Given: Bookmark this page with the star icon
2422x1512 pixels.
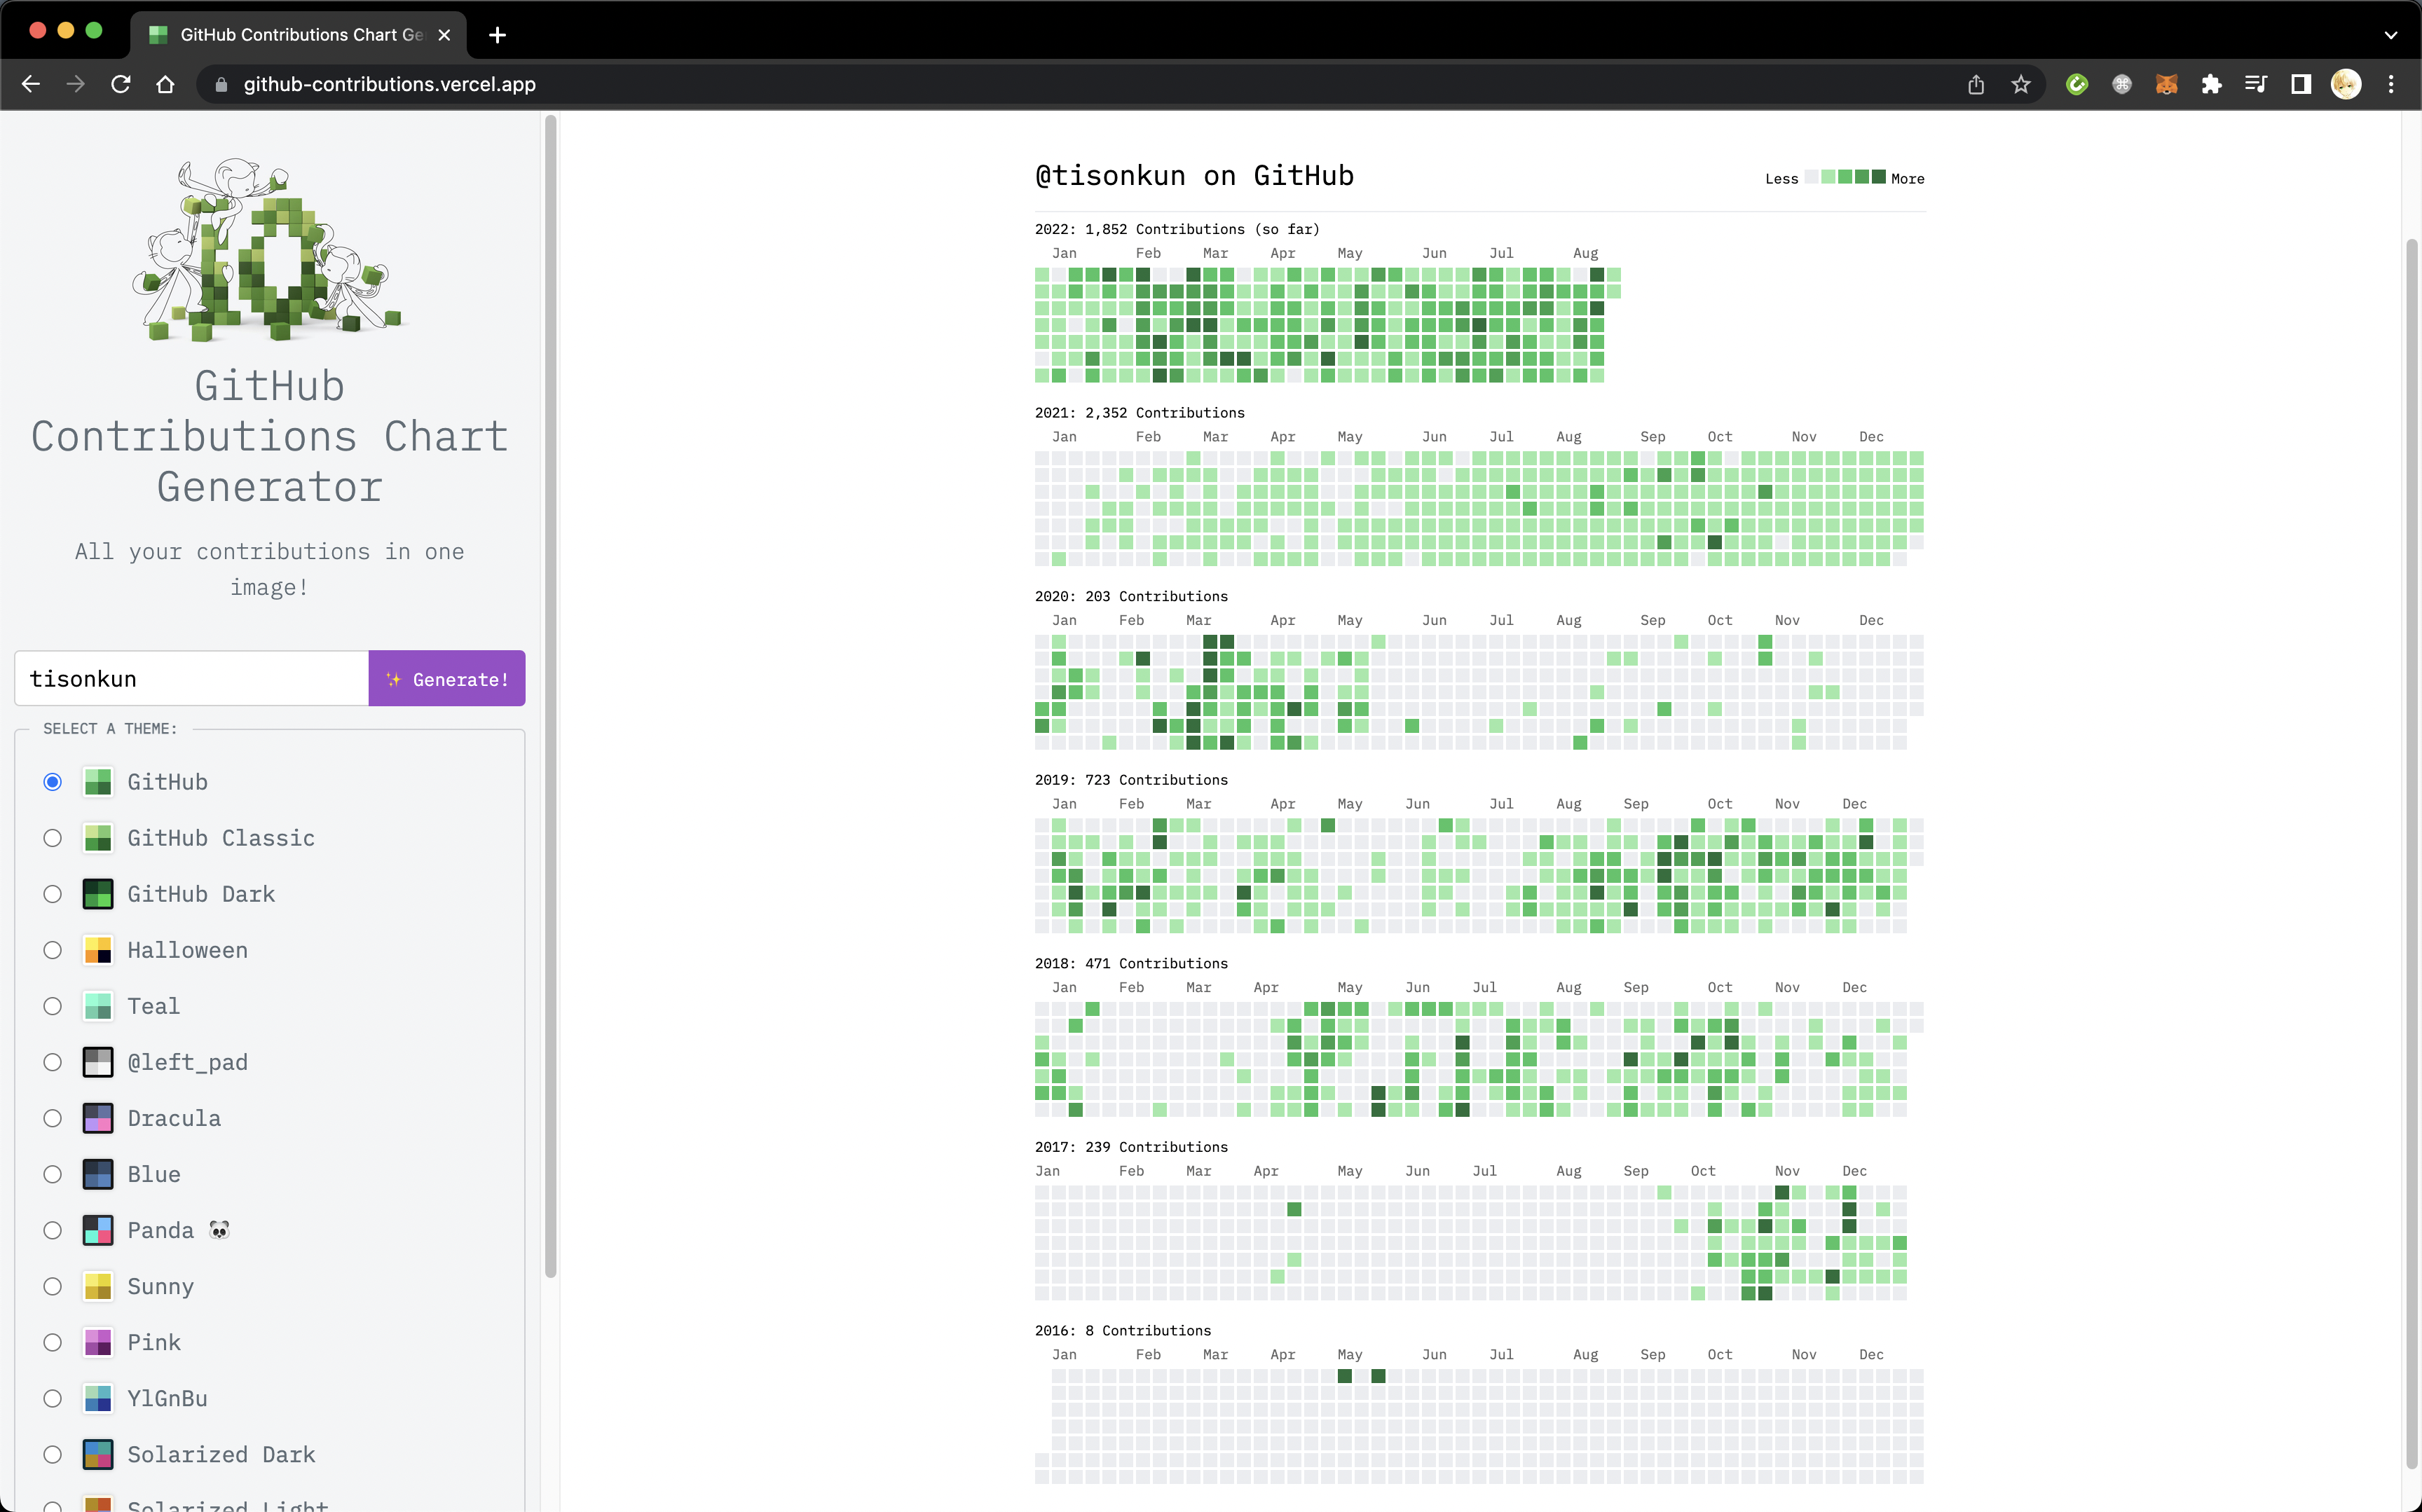Looking at the screenshot, I should click(2021, 84).
